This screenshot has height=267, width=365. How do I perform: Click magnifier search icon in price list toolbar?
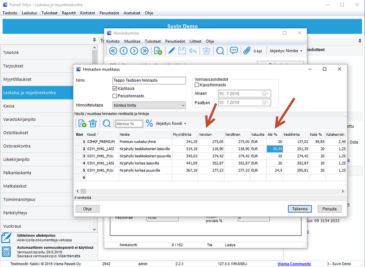pos(106,124)
